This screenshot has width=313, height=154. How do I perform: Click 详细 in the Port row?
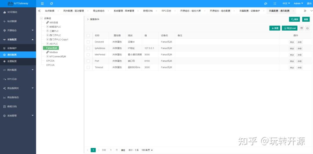pyautogui.click(x=299, y=61)
